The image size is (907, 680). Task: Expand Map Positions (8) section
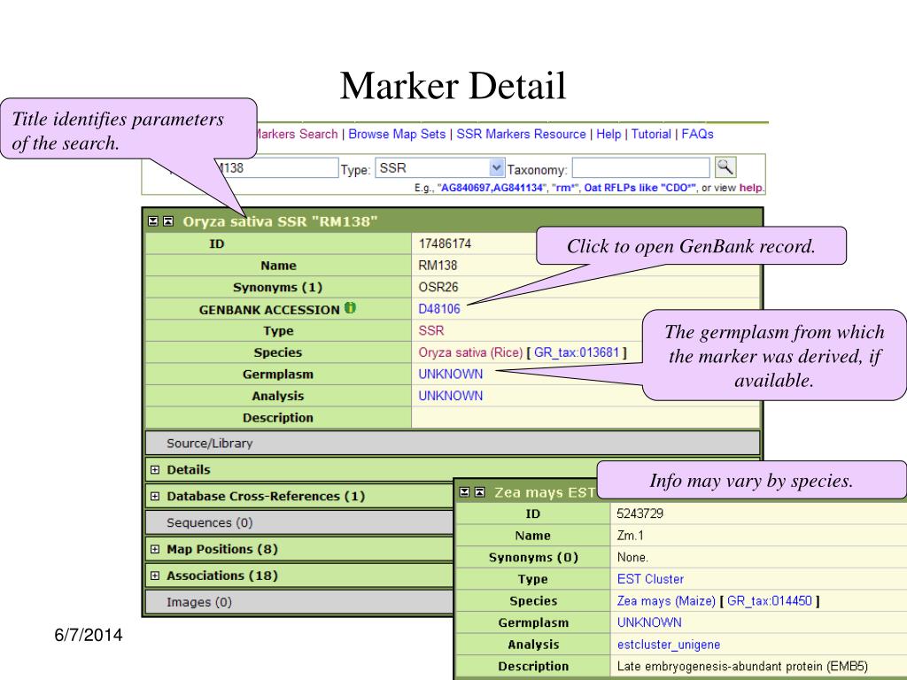155,549
